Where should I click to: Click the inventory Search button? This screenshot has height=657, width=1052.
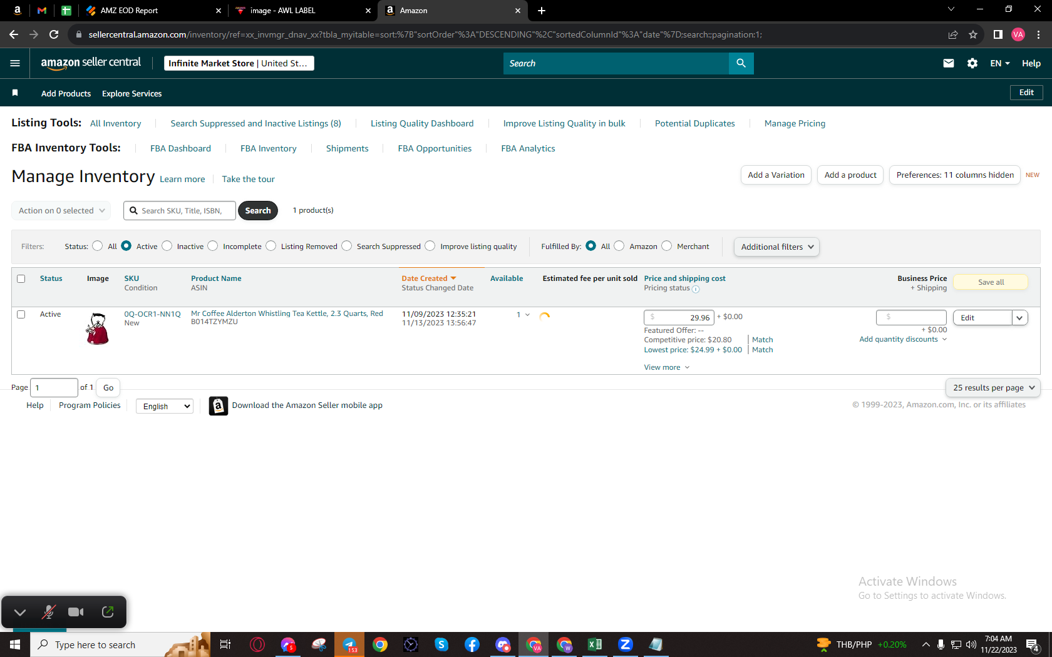(258, 211)
